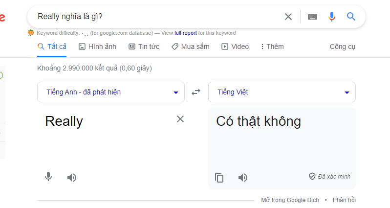Play the Vietnamese translation audio
This screenshot has height=208, width=390.
243,177
